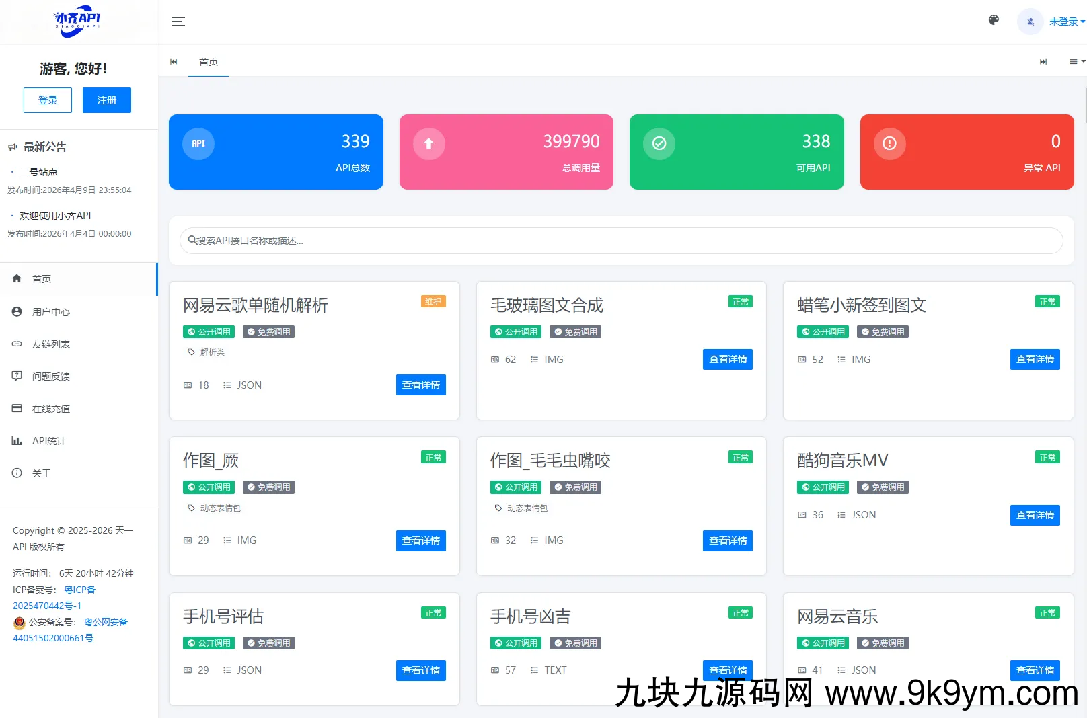Switch to the 首页 tab

(x=209, y=62)
